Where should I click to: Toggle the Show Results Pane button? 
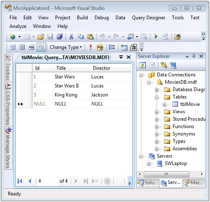41,47
